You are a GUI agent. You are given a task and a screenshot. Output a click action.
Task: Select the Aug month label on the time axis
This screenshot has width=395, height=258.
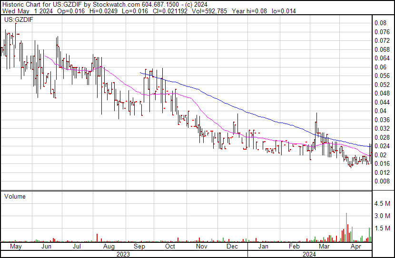click(109, 247)
